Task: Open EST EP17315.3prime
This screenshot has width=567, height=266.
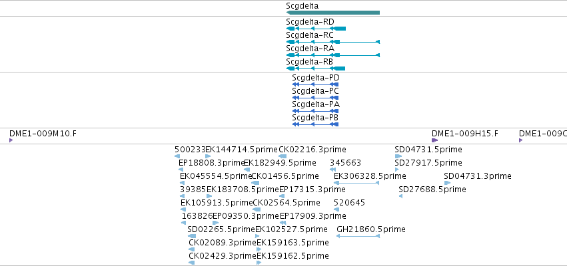Action: pos(282,196)
